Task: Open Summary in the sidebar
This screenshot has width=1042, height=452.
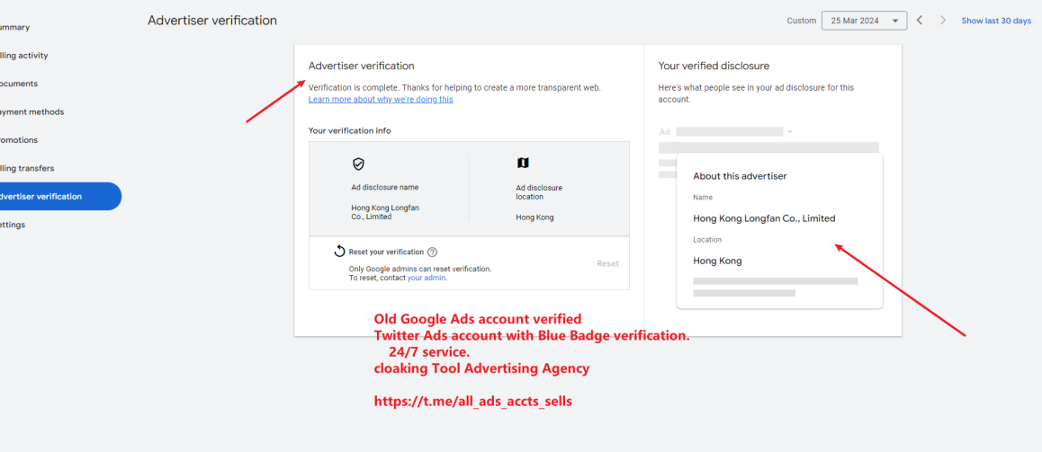Action: (x=14, y=28)
